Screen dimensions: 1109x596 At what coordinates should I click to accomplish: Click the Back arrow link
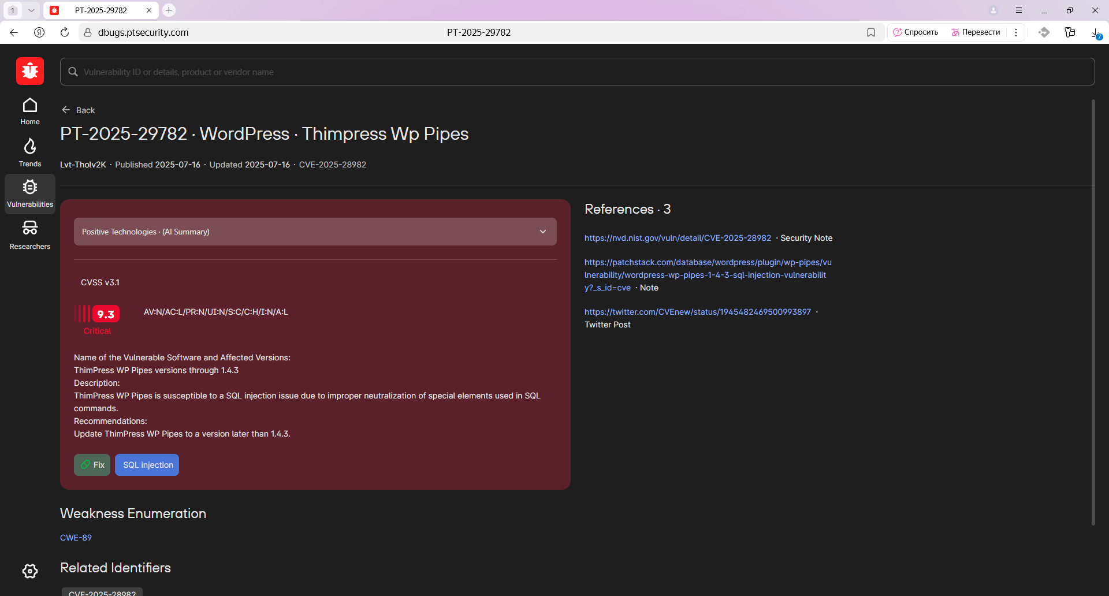coord(78,110)
